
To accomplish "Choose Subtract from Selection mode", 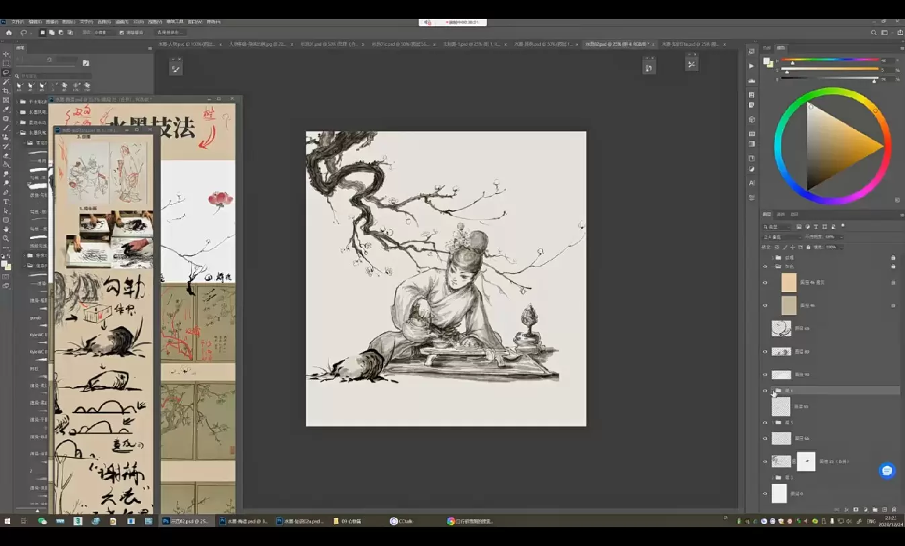I will tap(61, 32).
